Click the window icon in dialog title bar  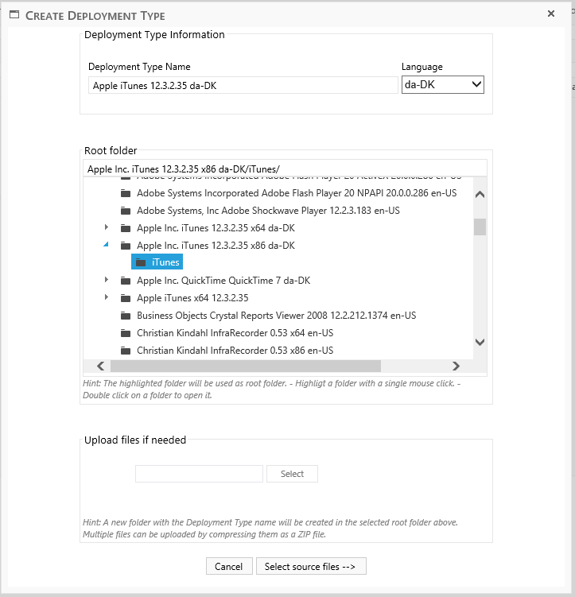point(14,15)
